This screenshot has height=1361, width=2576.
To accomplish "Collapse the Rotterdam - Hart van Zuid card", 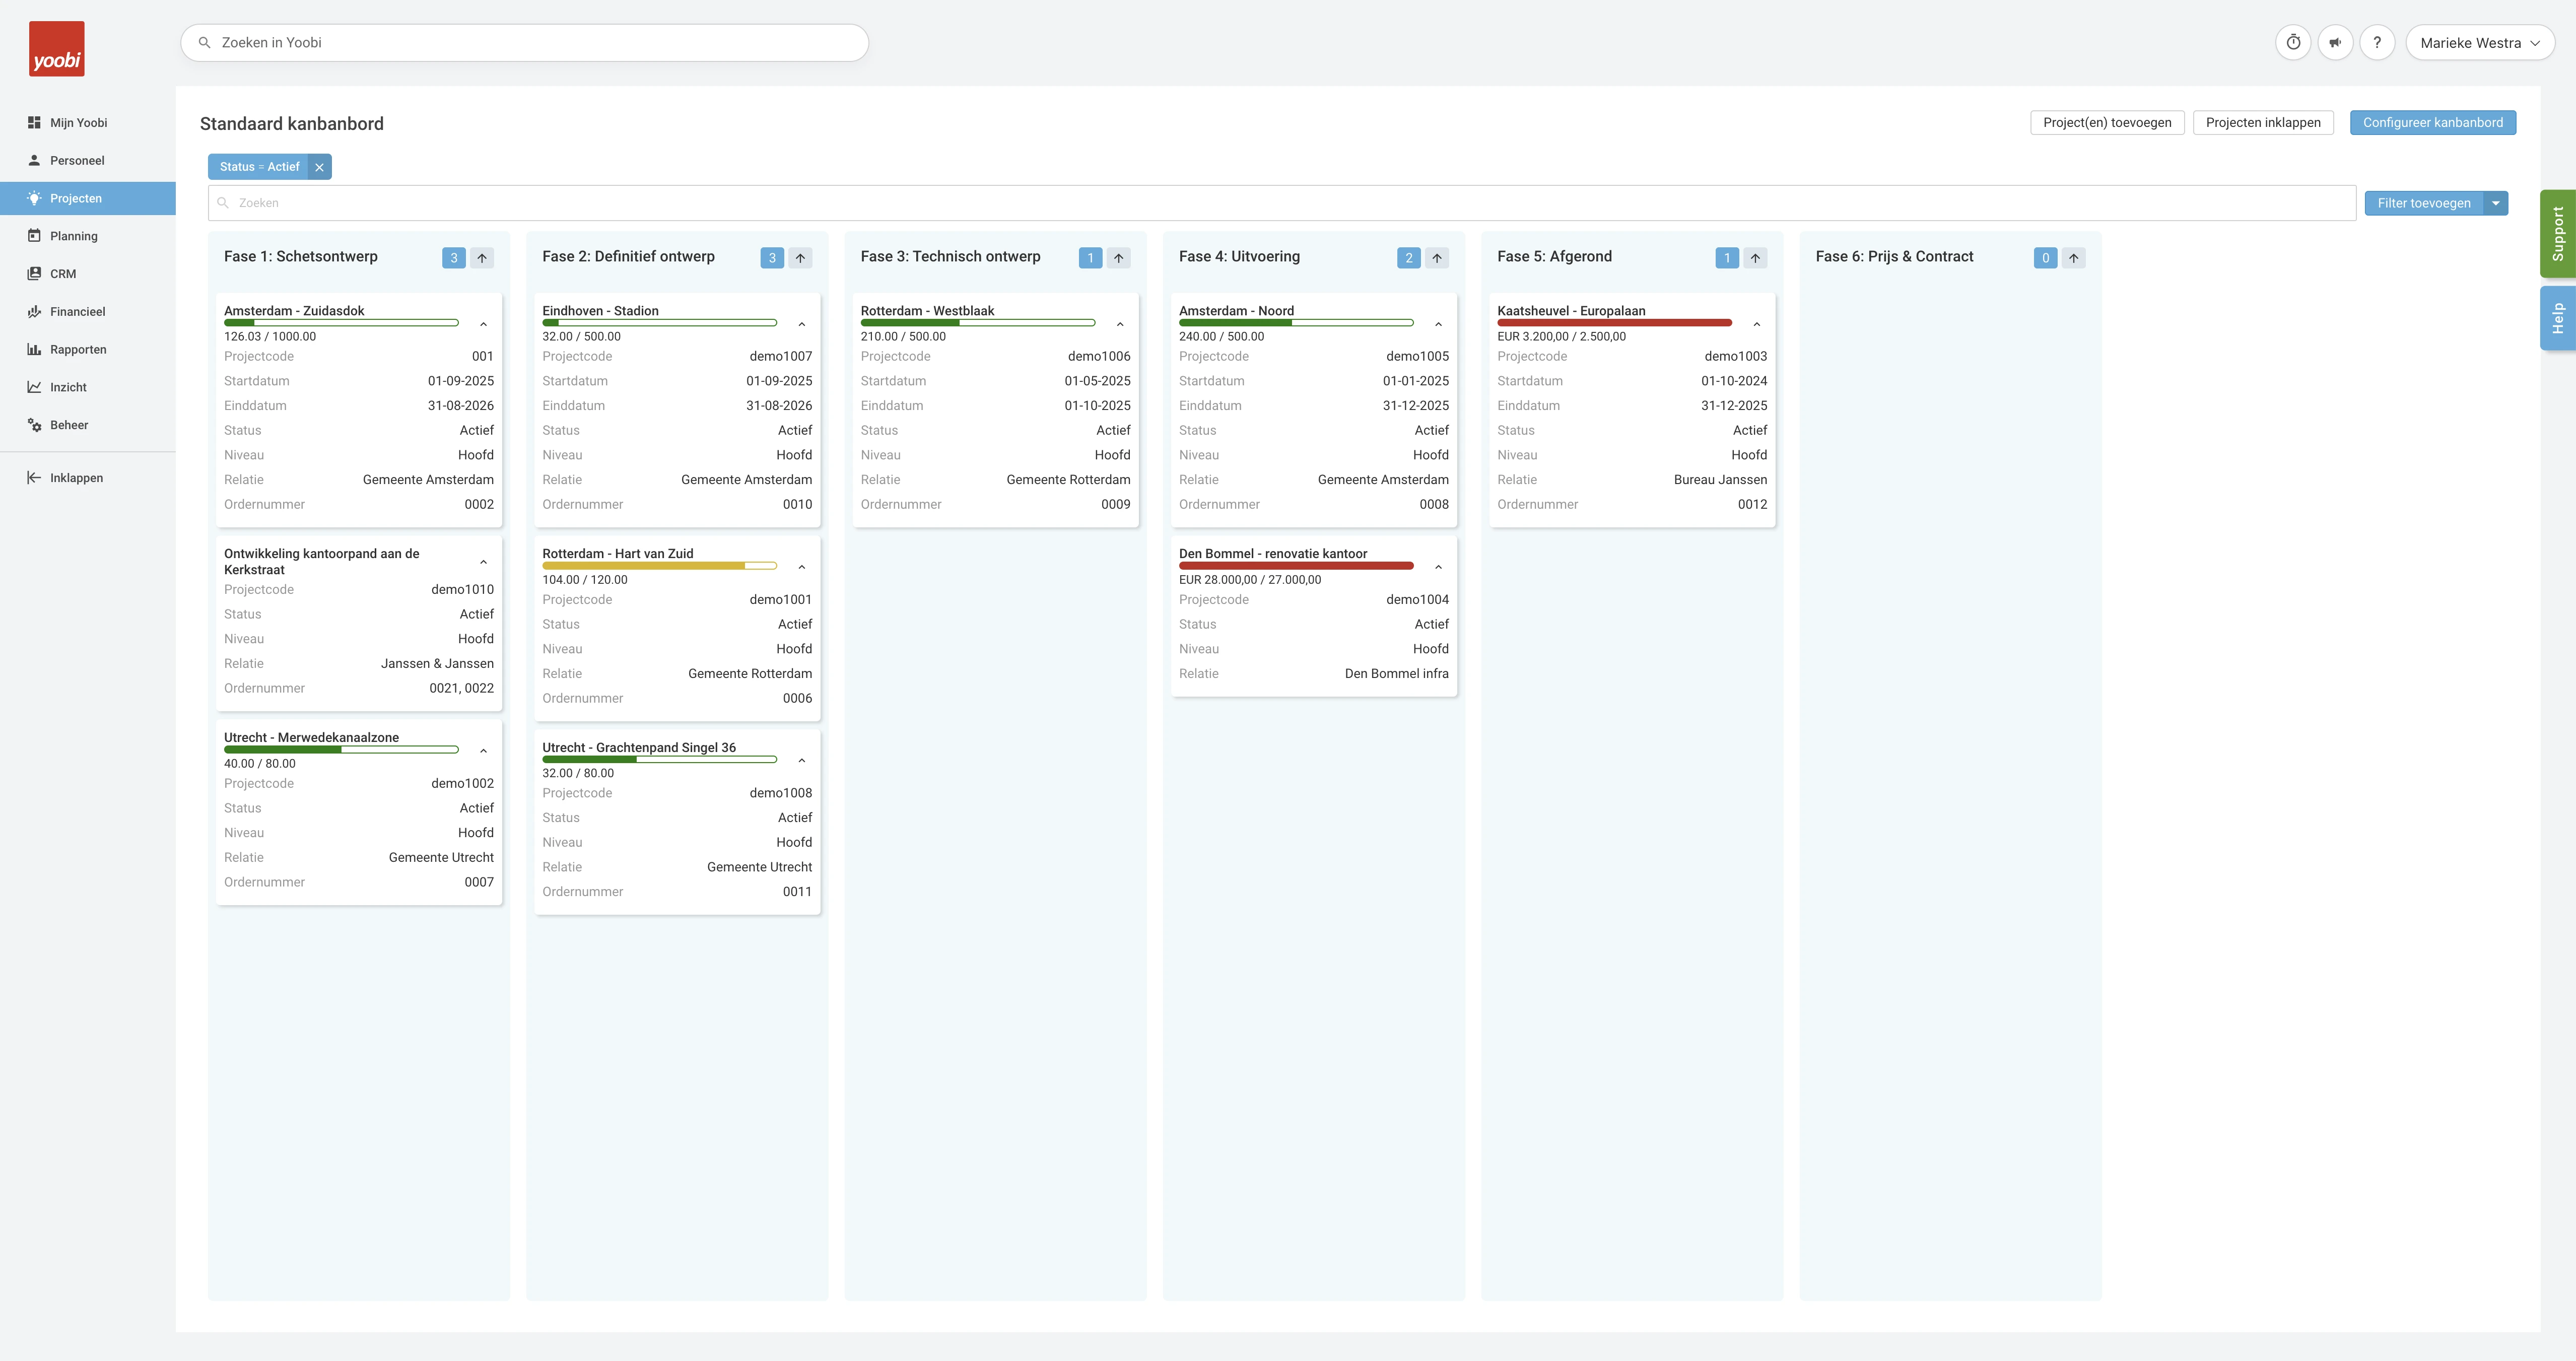I will point(801,567).
